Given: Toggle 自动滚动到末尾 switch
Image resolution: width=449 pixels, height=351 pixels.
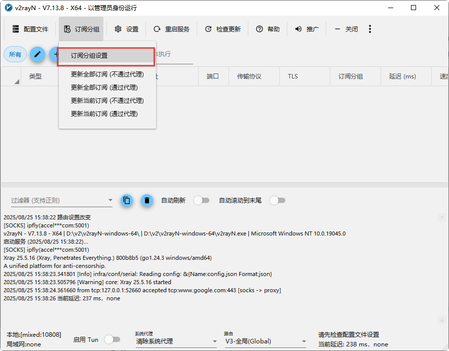Looking at the screenshot, I should (x=277, y=201).
